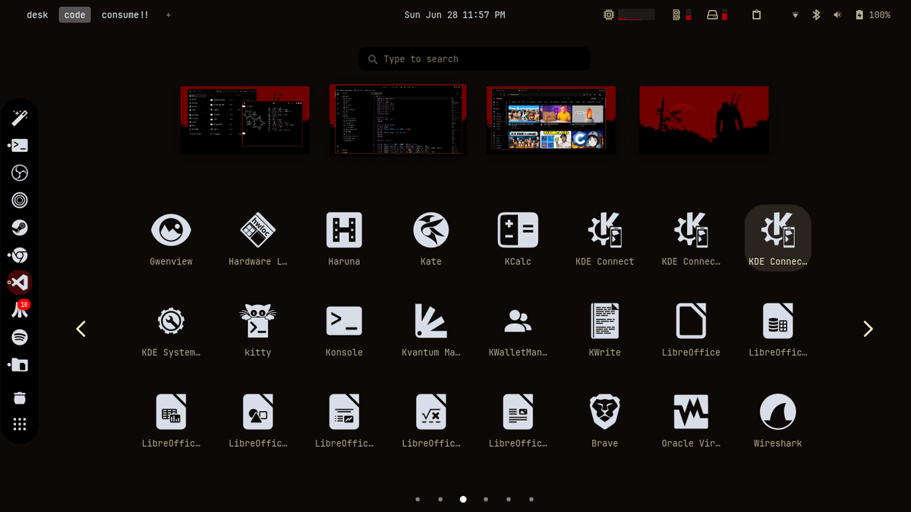This screenshot has width=911, height=512.
Task: Open the Hardware Locality (hwloc) app
Action: point(258,238)
